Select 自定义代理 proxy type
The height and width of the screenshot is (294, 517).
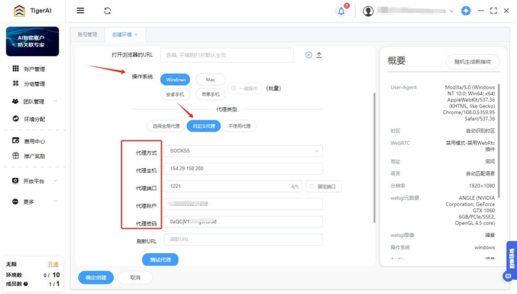pyautogui.click(x=204, y=126)
